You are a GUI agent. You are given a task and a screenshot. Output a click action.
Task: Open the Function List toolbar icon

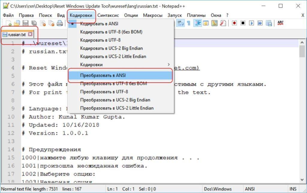pyautogui.click(x=223, y=23)
